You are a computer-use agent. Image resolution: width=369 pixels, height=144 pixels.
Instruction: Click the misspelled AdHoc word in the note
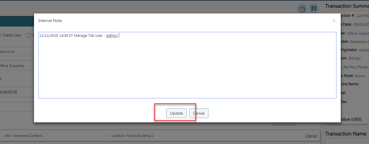(112, 36)
